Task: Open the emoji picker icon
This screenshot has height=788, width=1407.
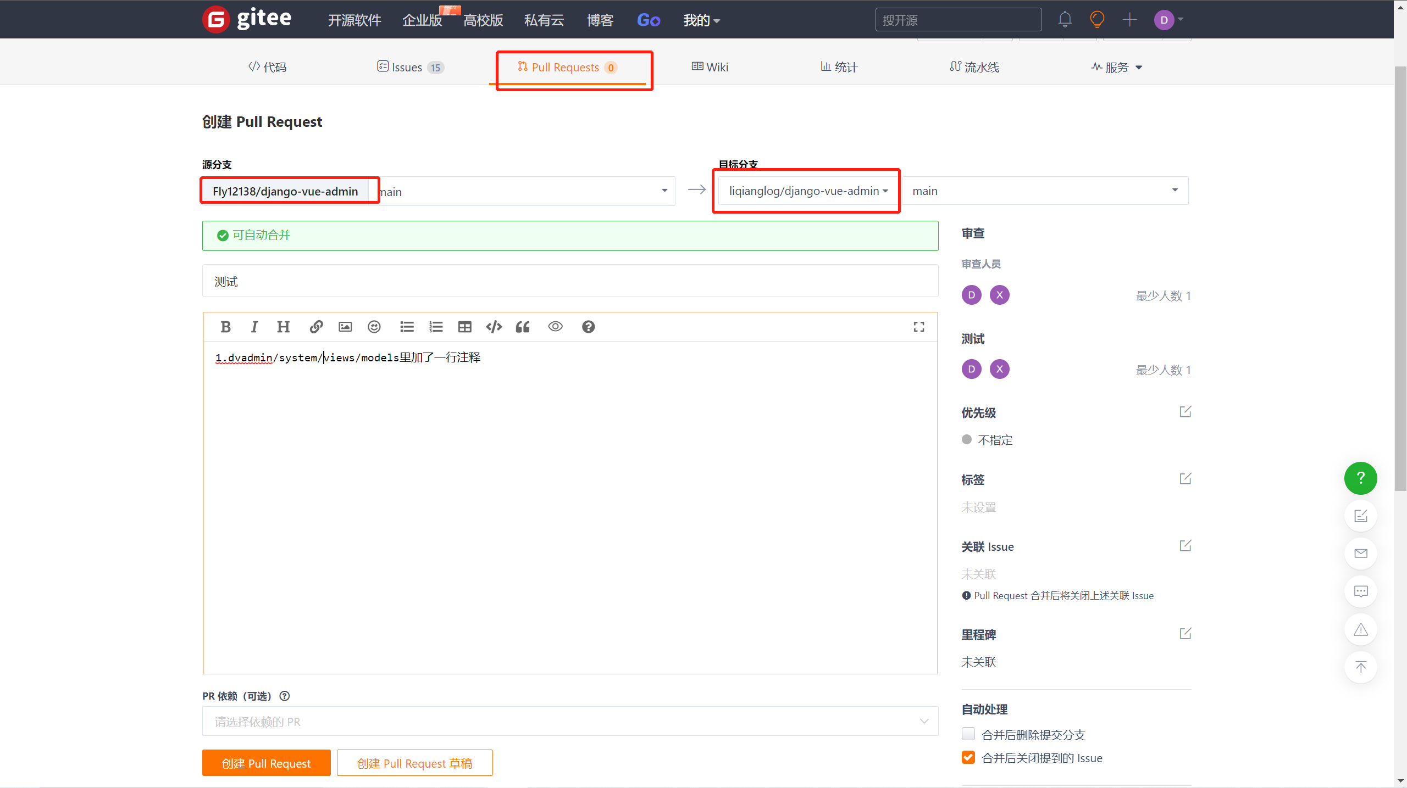Action: (x=374, y=327)
